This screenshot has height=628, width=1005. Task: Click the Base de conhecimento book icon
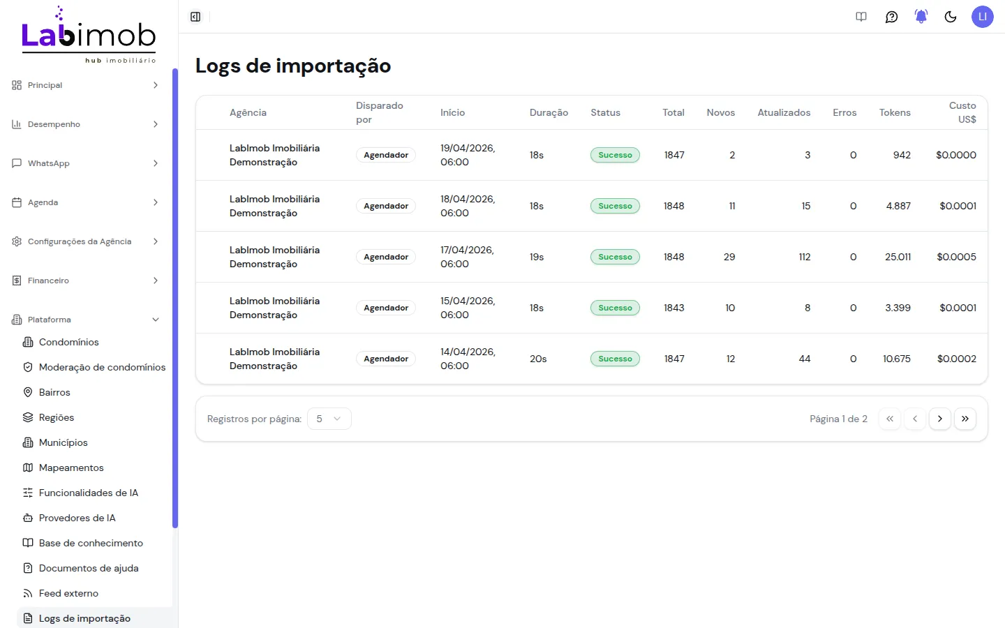tap(28, 543)
